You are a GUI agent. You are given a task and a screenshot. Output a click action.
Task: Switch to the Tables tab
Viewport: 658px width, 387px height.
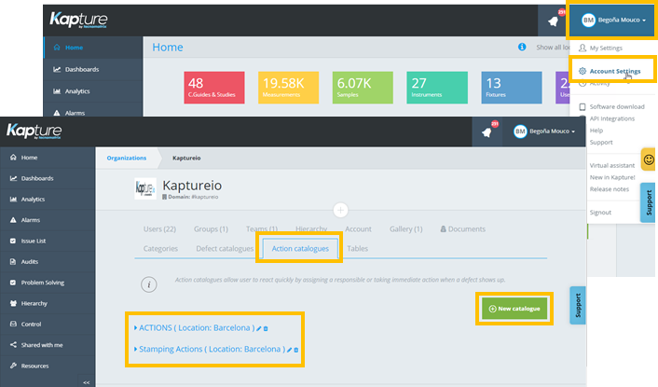pos(357,248)
